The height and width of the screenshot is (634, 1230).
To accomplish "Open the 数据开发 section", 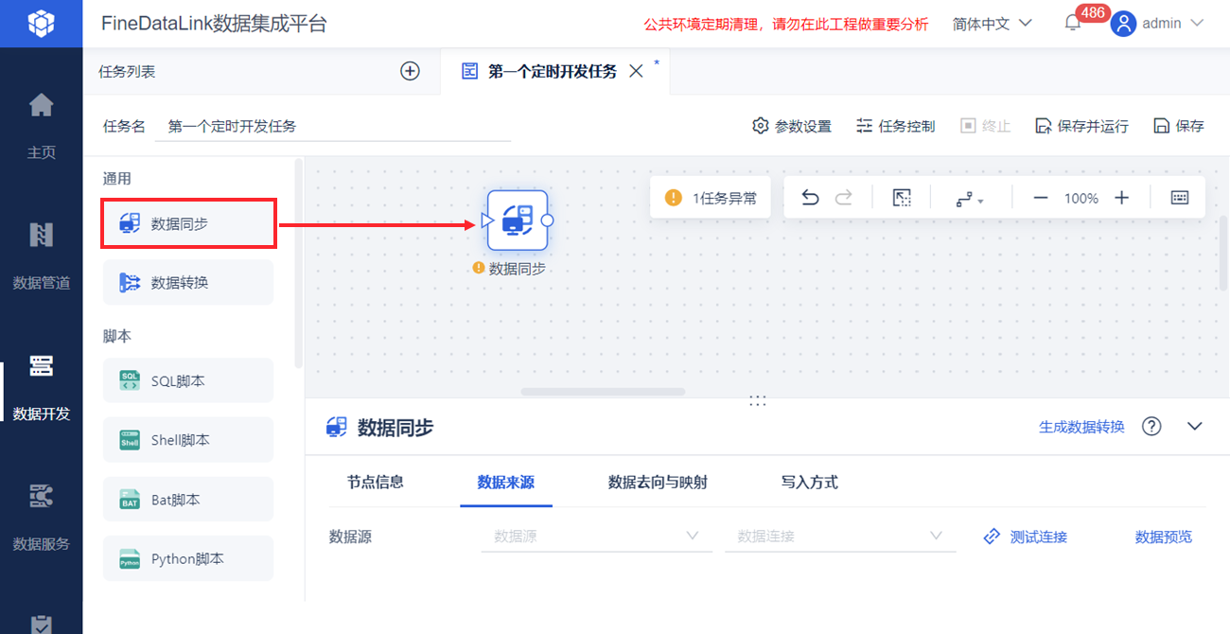I will click(x=41, y=386).
